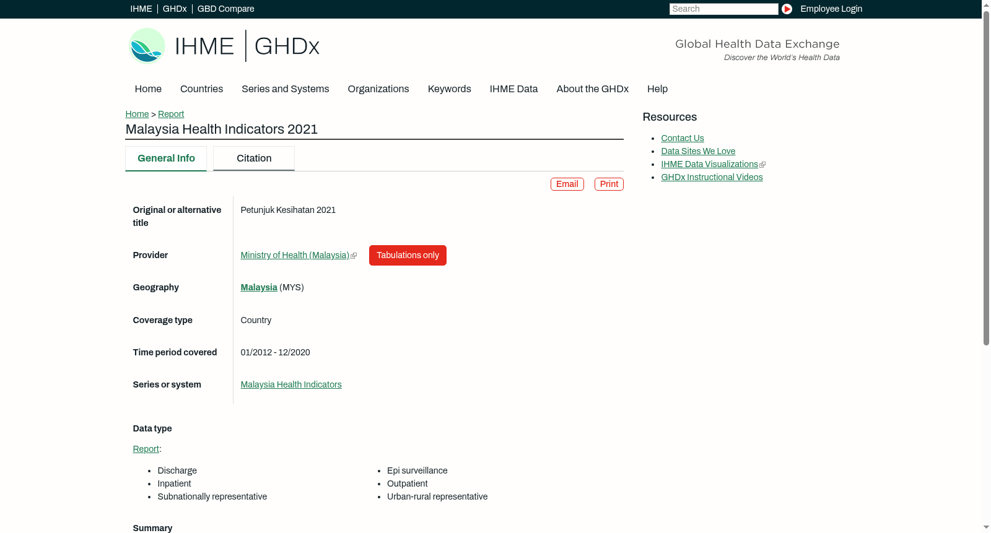Open About the GHDx menu
This screenshot has width=991, height=533.
coord(592,89)
